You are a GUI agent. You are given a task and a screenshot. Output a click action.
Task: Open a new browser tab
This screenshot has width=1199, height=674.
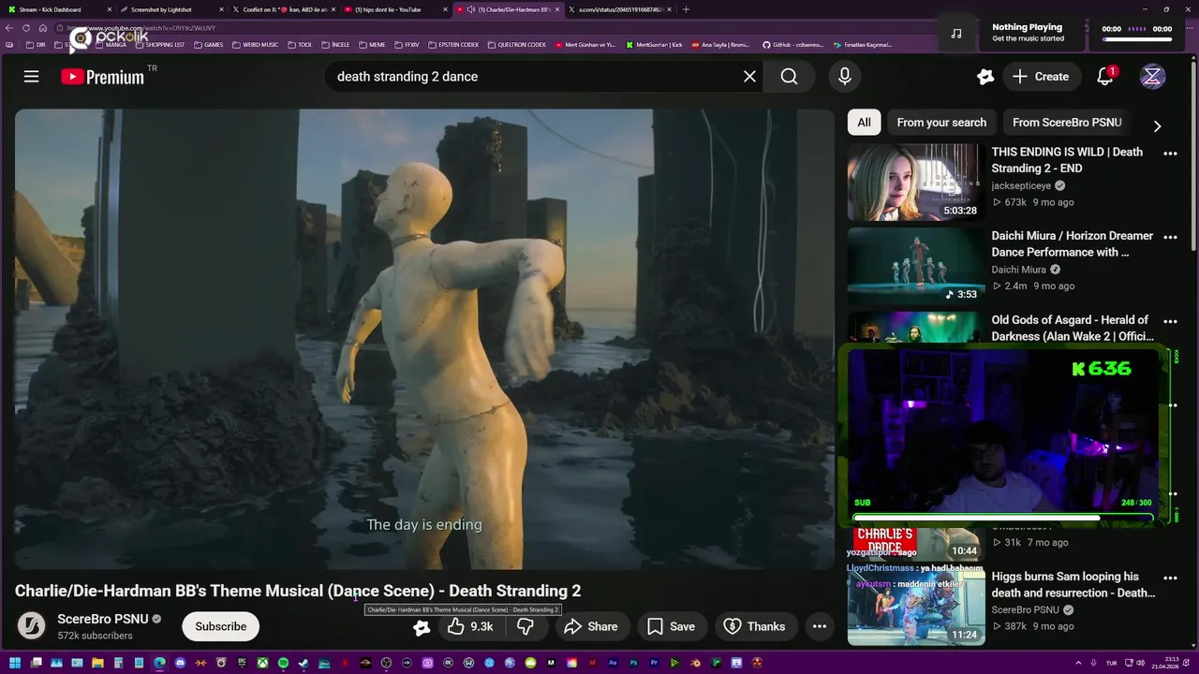pyautogui.click(x=686, y=9)
